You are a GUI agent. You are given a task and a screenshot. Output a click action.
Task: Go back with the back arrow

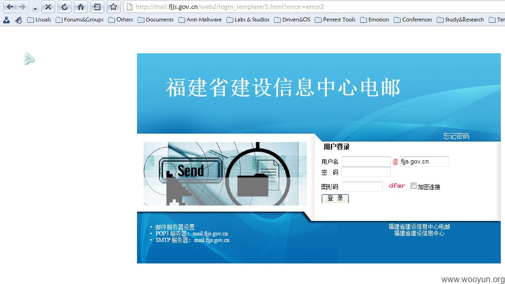click(10, 7)
